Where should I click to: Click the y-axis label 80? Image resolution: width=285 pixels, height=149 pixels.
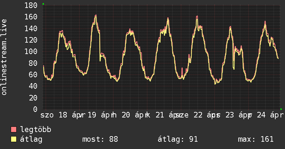click(x=33, y=63)
